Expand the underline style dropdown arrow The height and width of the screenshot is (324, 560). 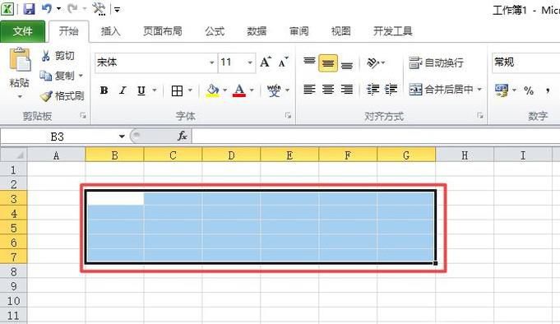coord(155,90)
